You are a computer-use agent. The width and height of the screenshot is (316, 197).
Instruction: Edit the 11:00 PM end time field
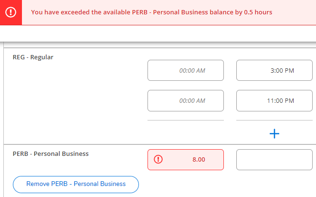pos(274,100)
